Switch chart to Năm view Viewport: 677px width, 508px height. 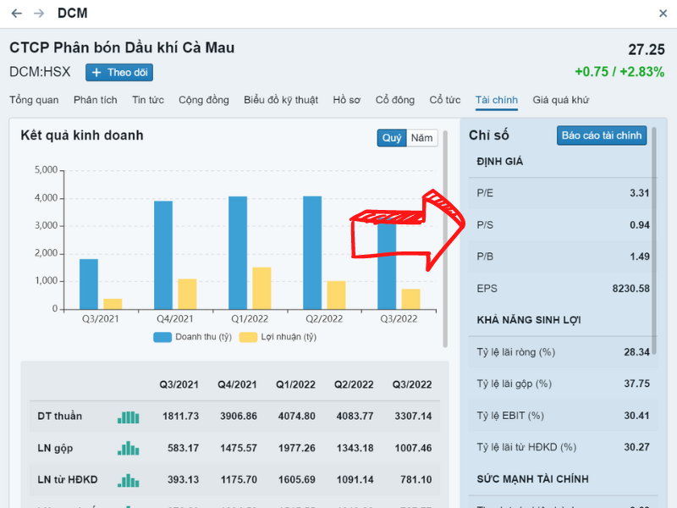click(x=421, y=138)
